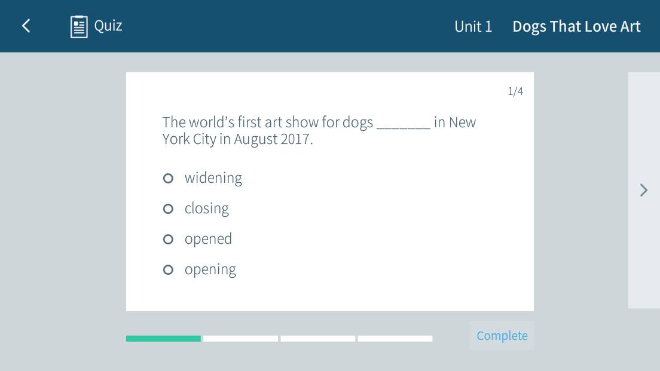The image size is (660, 371).
Task: Jump to third progress bar segment
Action: tap(317, 339)
